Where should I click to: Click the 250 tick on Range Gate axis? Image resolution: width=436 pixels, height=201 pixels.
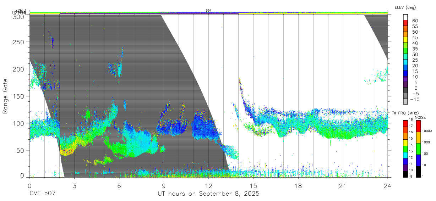coord(19,42)
